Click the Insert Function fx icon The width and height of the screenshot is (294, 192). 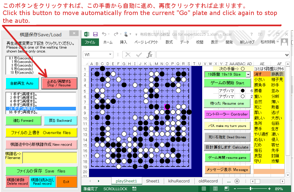[x=149, y=55]
